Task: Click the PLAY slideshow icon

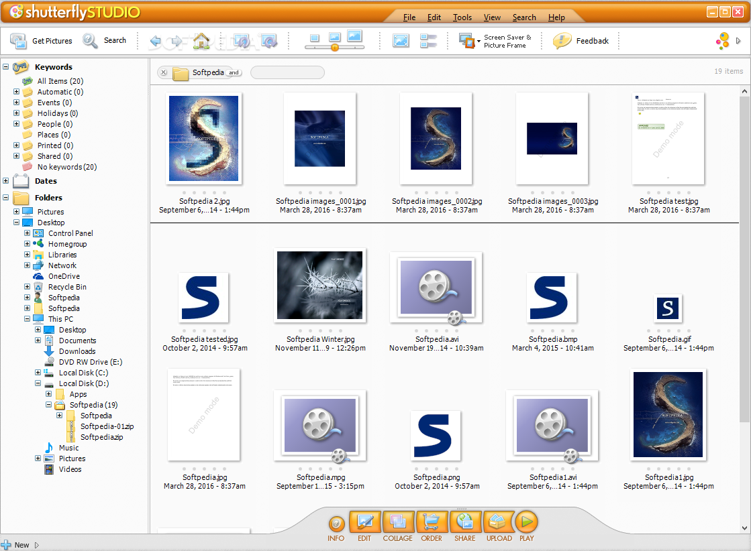Action: [x=526, y=522]
